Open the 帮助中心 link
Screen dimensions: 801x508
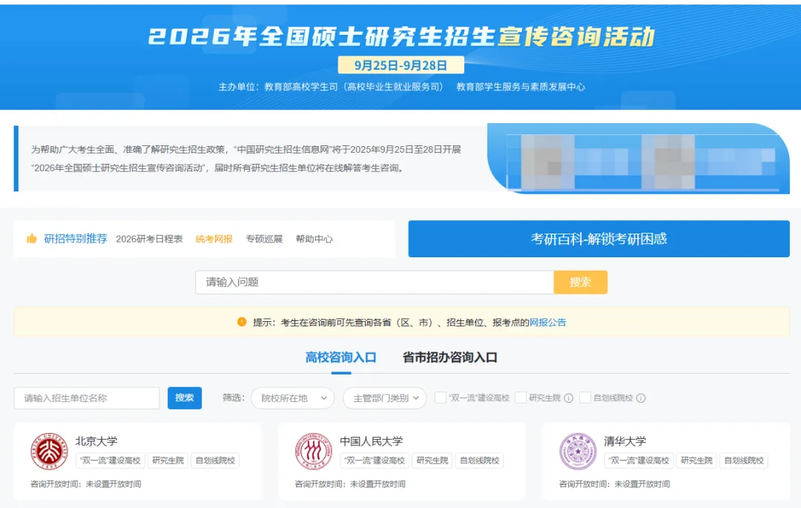click(314, 239)
